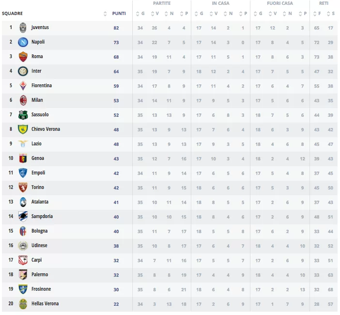Click the Napoli club crest
This screenshot has height=315, width=340.
23,42
